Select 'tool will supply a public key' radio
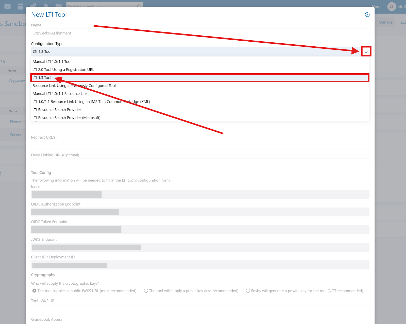This screenshot has width=406, height=324. coord(146,291)
